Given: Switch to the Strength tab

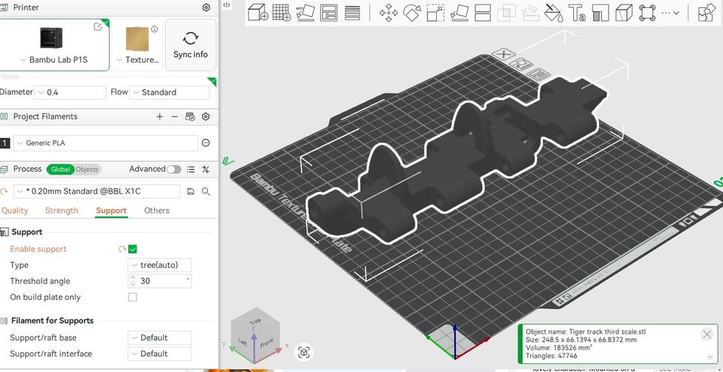Looking at the screenshot, I should (x=62, y=210).
